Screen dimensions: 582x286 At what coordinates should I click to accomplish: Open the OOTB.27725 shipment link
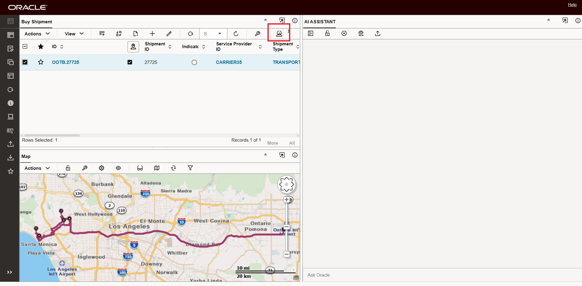[x=66, y=62]
